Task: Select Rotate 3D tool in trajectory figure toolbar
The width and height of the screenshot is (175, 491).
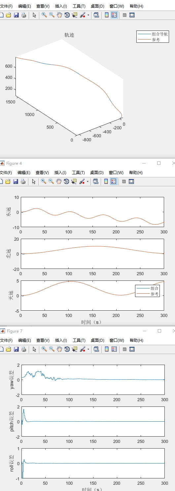Action: (x=67, y=15)
